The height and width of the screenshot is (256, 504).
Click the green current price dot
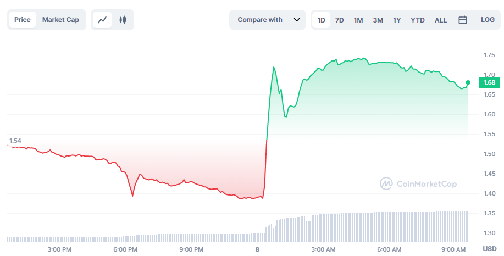click(x=468, y=82)
